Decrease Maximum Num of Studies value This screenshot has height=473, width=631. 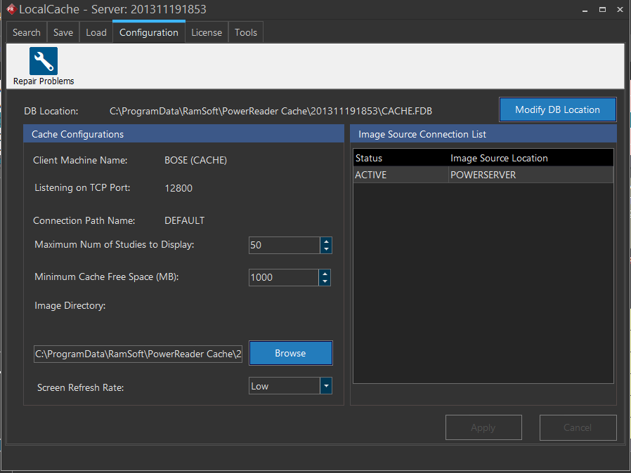click(325, 249)
